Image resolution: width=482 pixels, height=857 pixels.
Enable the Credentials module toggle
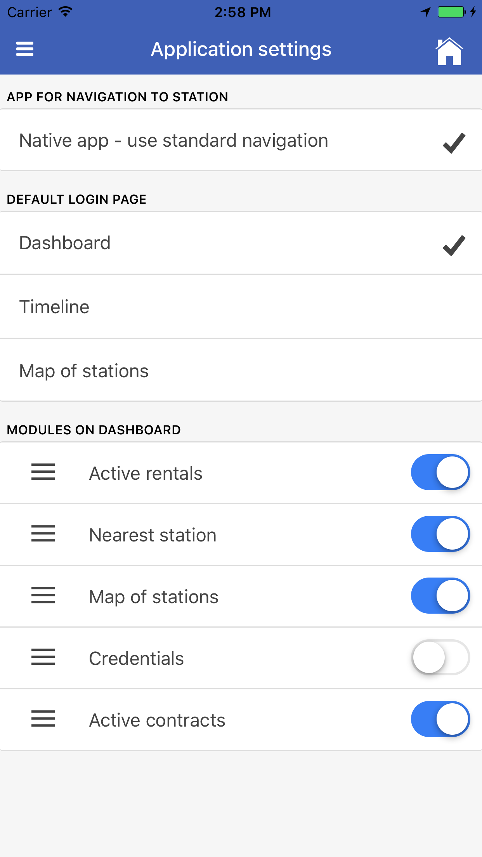[x=440, y=657]
